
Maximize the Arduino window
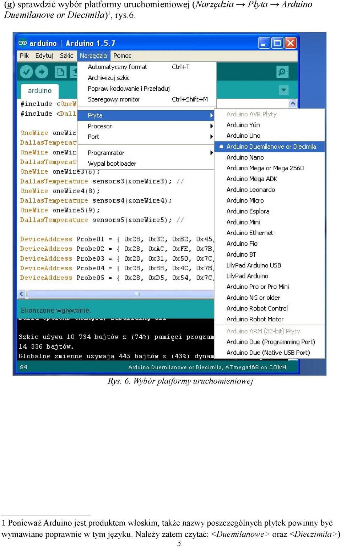coord(277,43)
